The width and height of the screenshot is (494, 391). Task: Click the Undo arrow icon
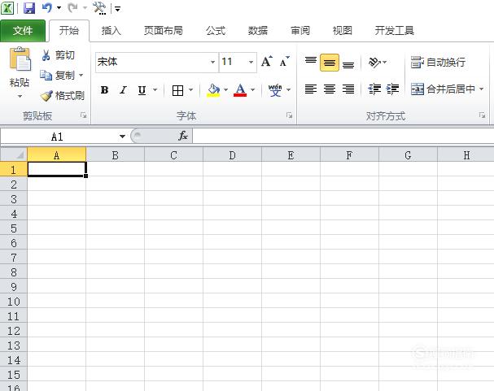coord(47,8)
